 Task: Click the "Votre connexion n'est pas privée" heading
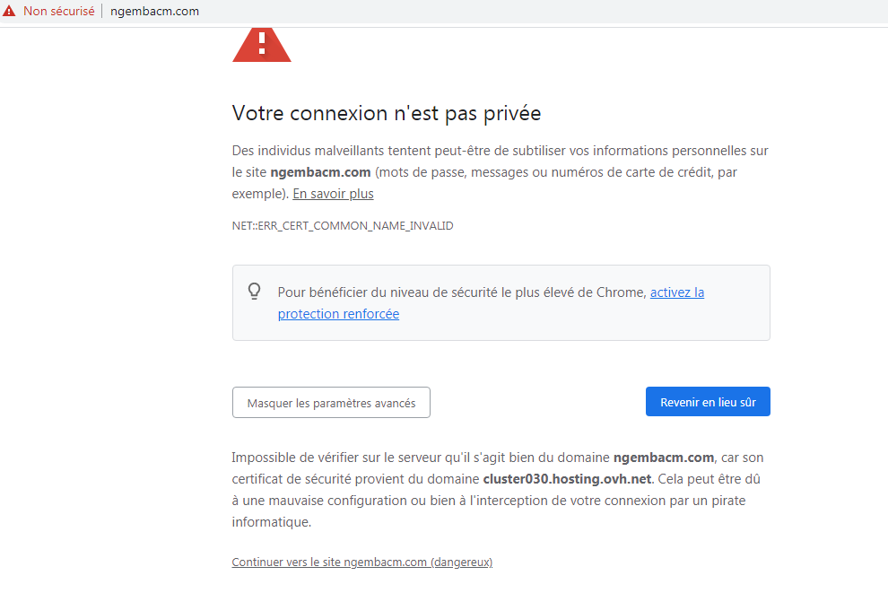[386, 114]
